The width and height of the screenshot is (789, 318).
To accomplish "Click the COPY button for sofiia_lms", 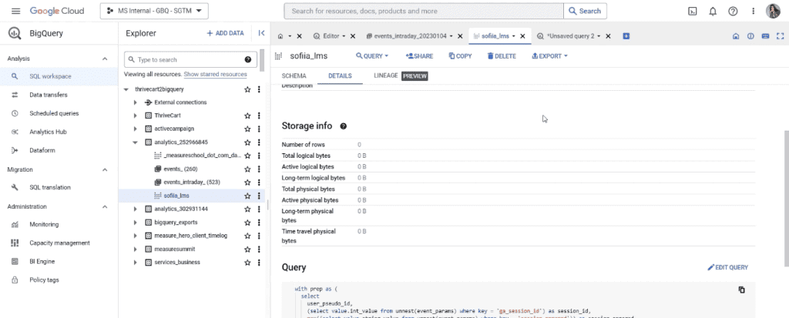I will coord(461,56).
